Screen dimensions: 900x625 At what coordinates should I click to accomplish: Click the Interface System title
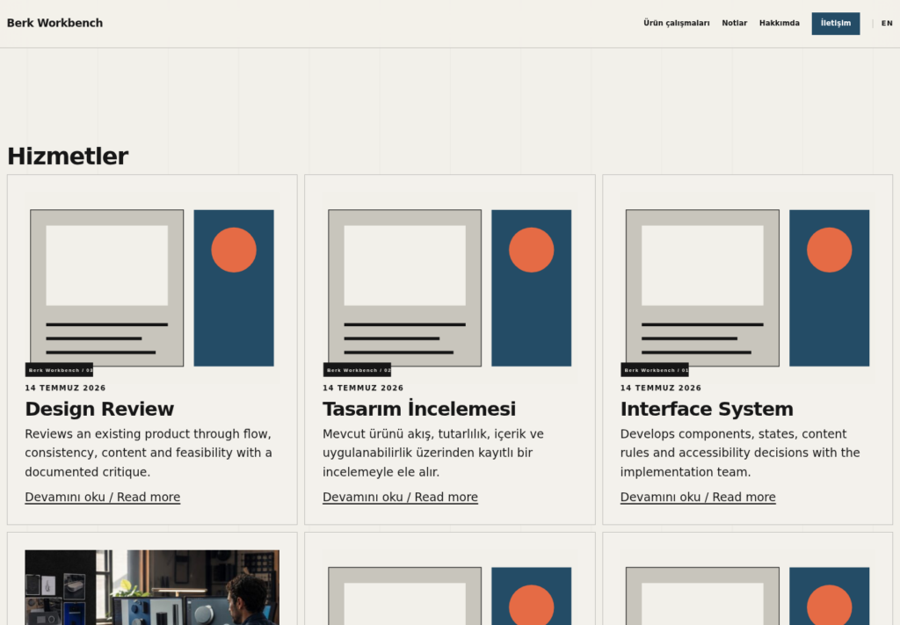point(707,410)
